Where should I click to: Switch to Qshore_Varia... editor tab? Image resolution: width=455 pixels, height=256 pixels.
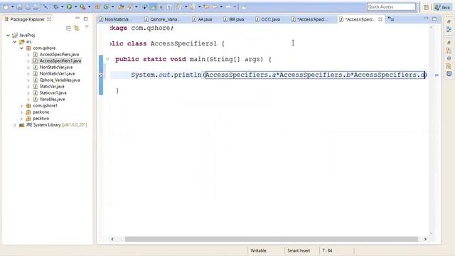pos(163,19)
